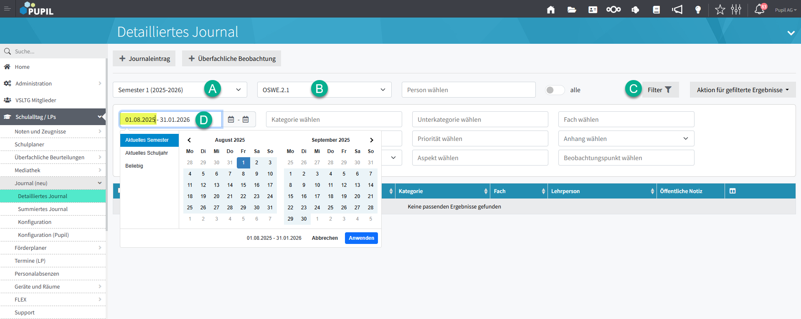The image size is (801, 319).
Task: Add an Überfachliche Beobachtung
Action: [x=232, y=58]
